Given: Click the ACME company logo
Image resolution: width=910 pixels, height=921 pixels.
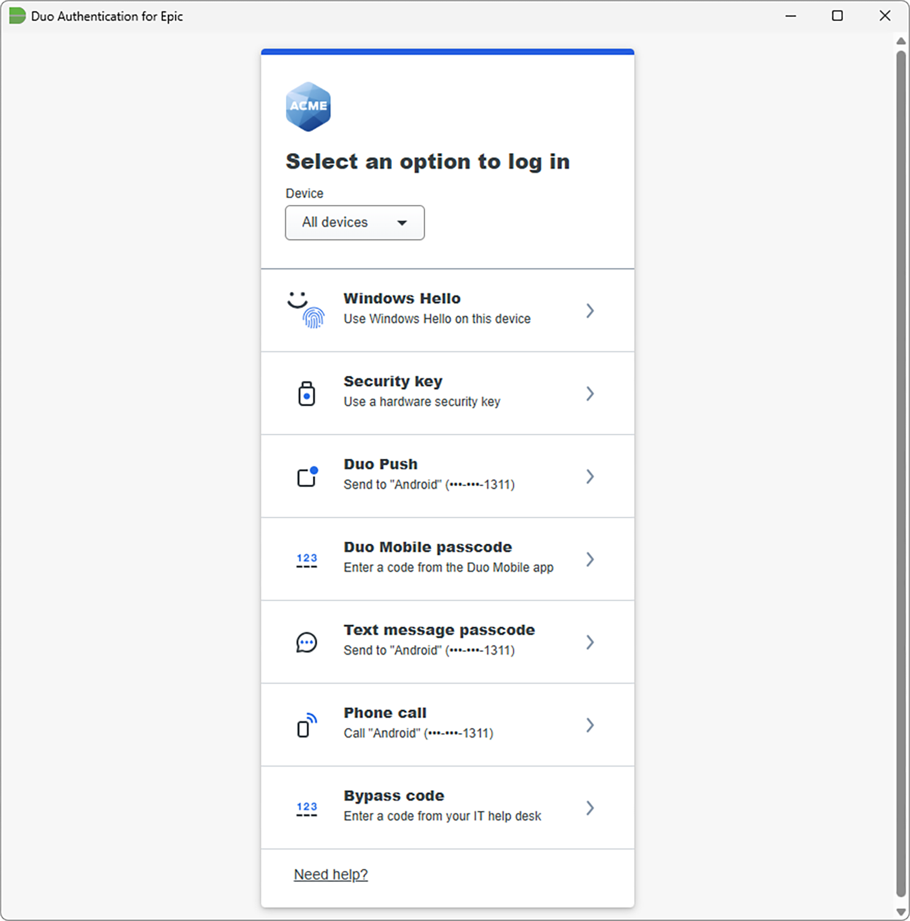Looking at the screenshot, I should pyautogui.click(x=308, y=106).
